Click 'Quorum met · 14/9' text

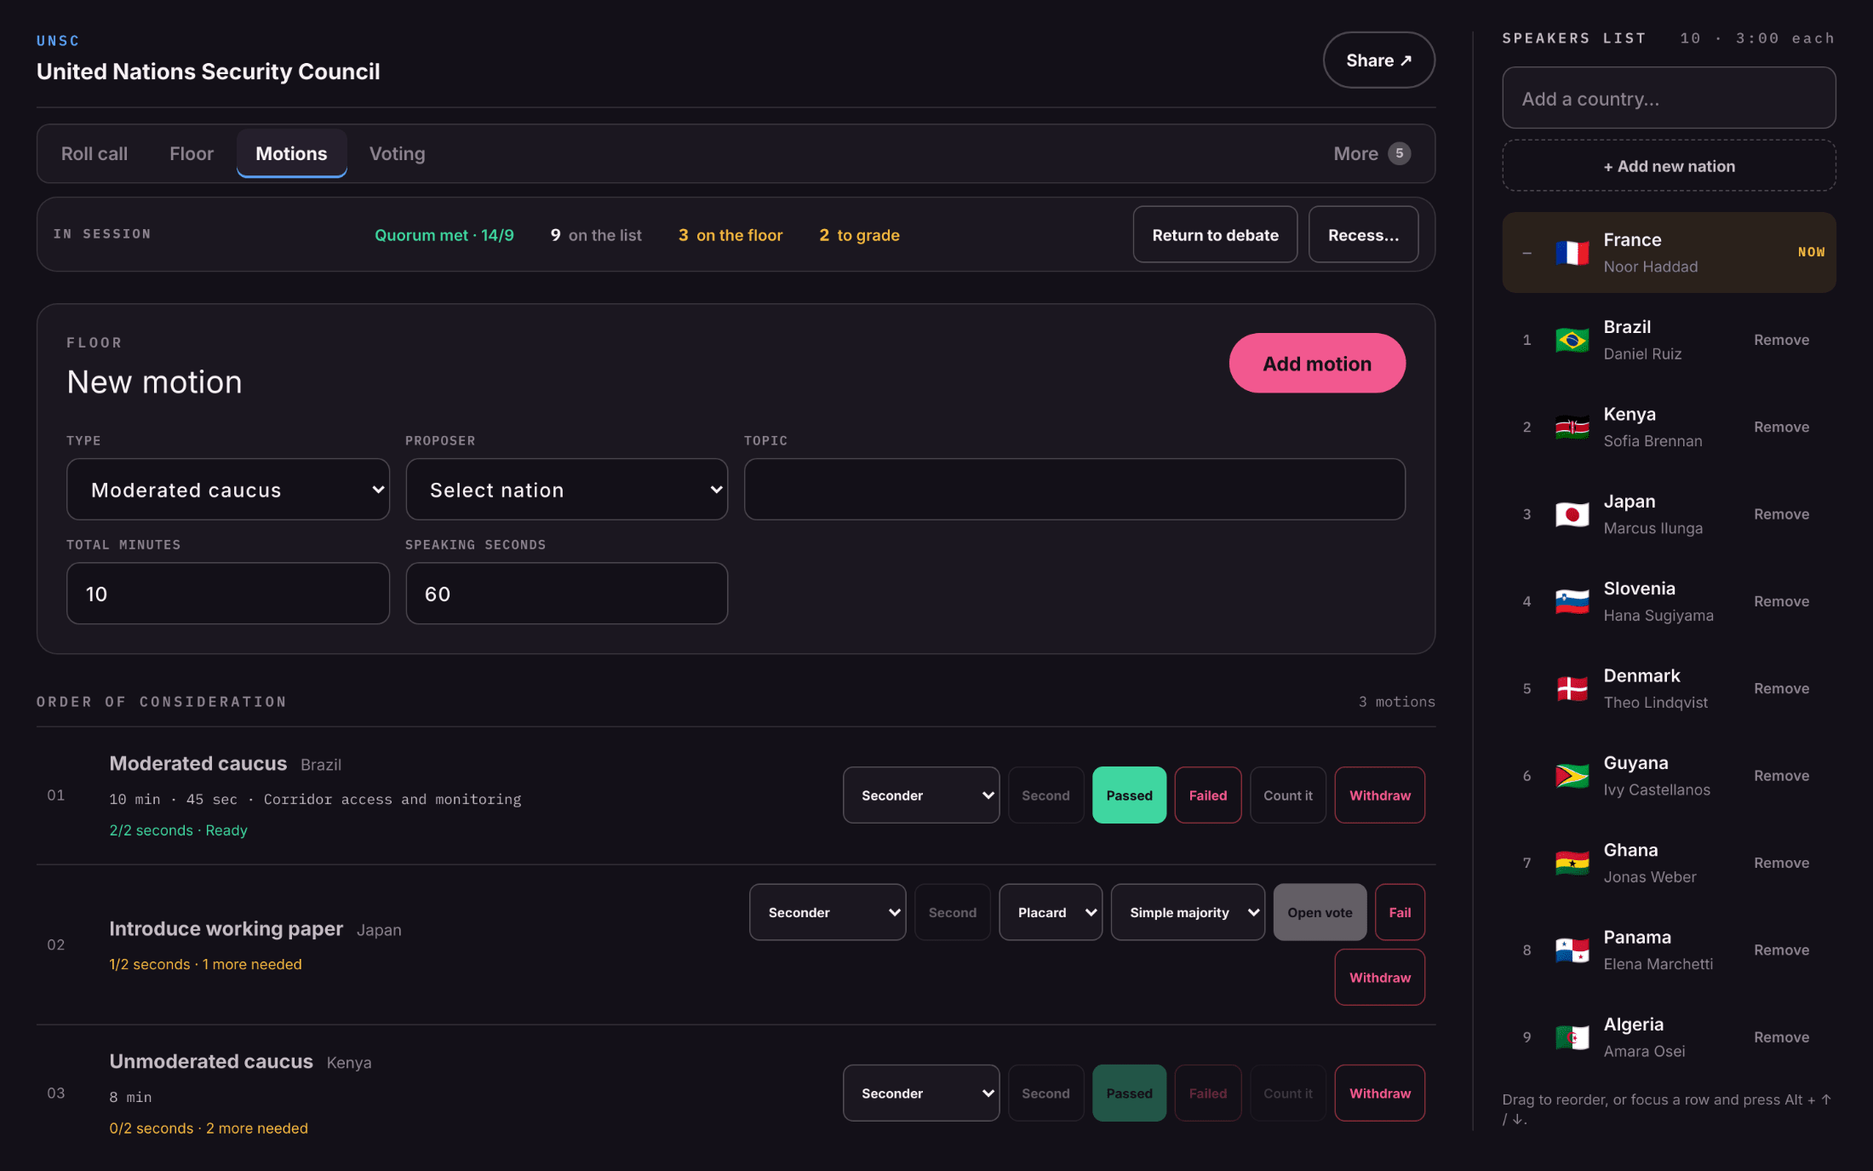click(444, 235)
